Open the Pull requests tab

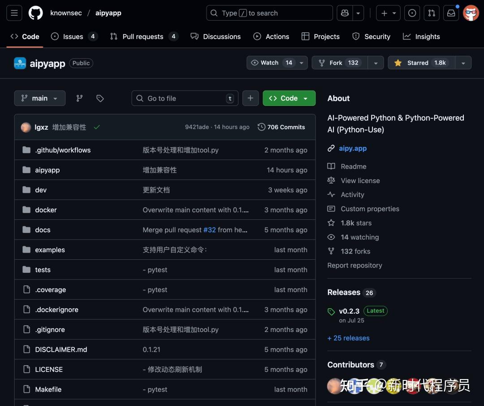tap(144, 36)
